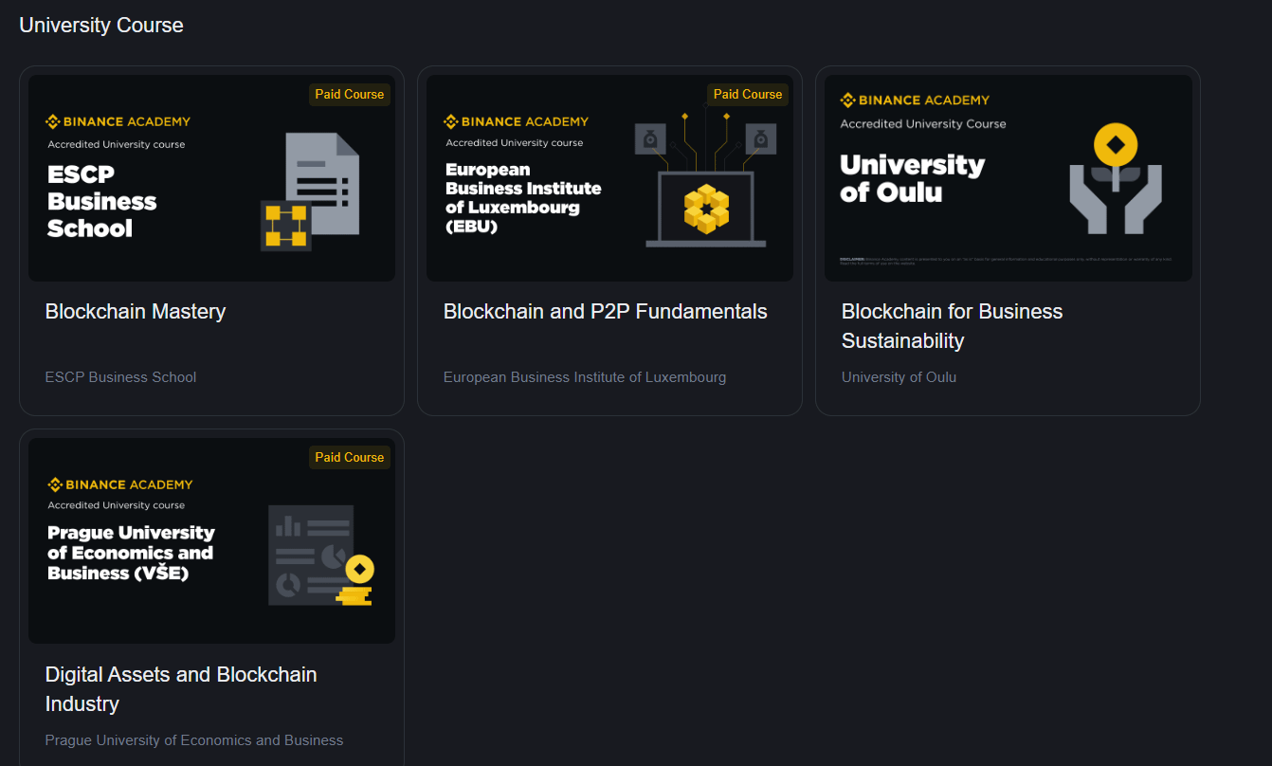
Task: Click the document and network icon on ESCP card
Action: pos(310,191)
